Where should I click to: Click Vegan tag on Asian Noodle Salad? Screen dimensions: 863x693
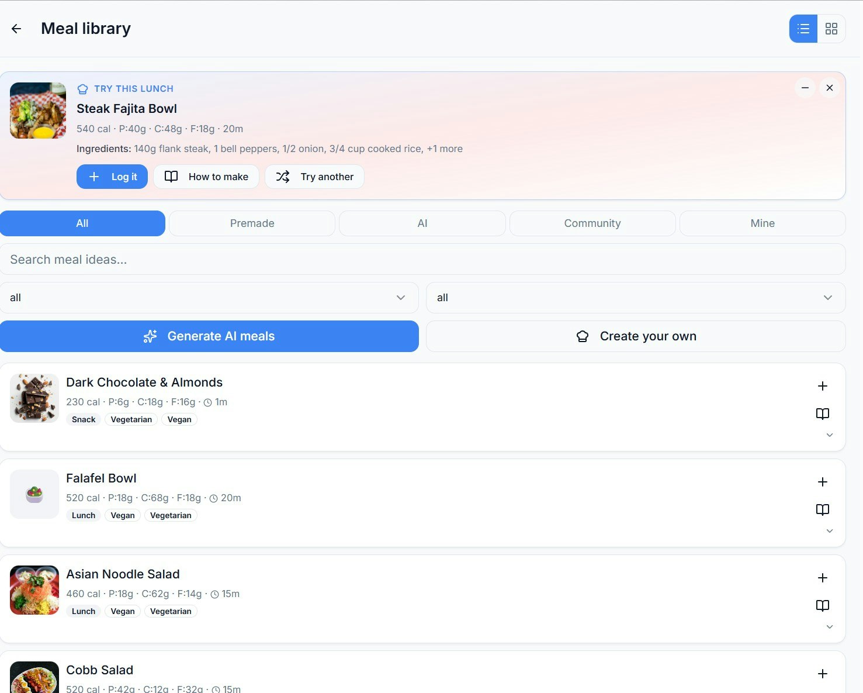click(x=123, y=611)
